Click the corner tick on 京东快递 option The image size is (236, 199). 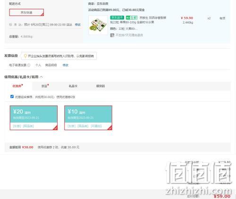42,14
